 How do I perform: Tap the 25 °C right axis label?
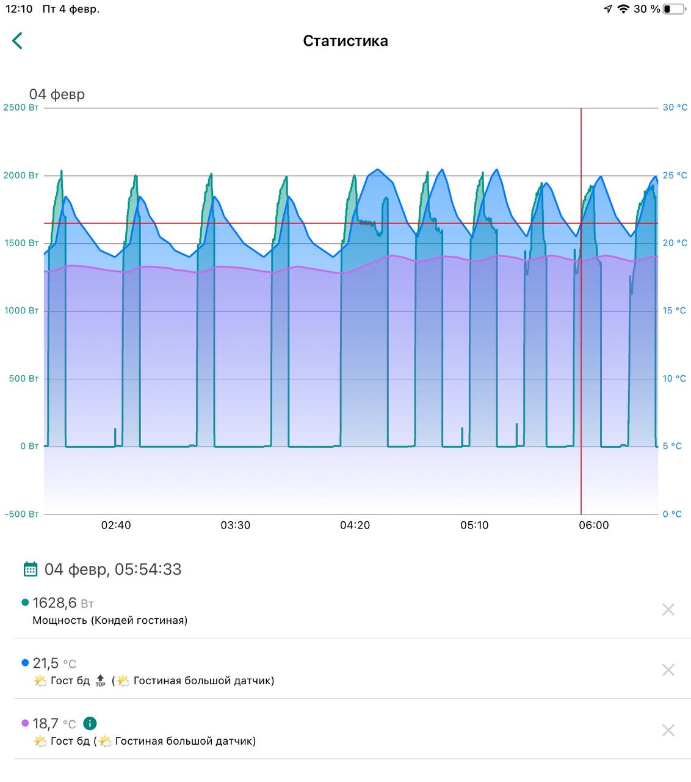click(x=675, y=175)
